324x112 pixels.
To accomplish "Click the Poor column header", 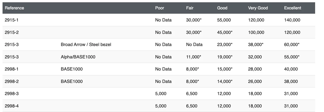I will coord(160,8).
